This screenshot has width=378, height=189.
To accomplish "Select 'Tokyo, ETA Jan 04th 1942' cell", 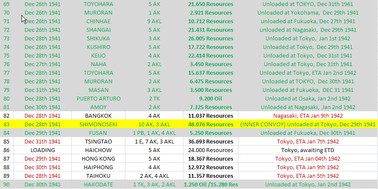I will [308, 159].
